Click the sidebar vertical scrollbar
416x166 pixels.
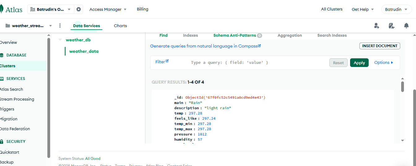[x=49, y=98]
